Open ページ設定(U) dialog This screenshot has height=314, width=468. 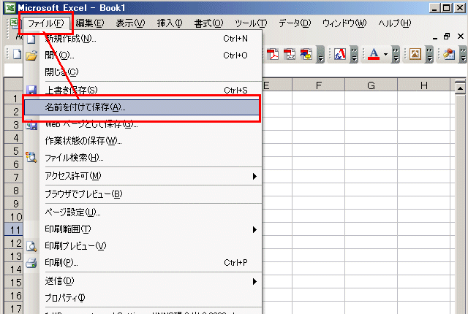(x=143, y=212)
